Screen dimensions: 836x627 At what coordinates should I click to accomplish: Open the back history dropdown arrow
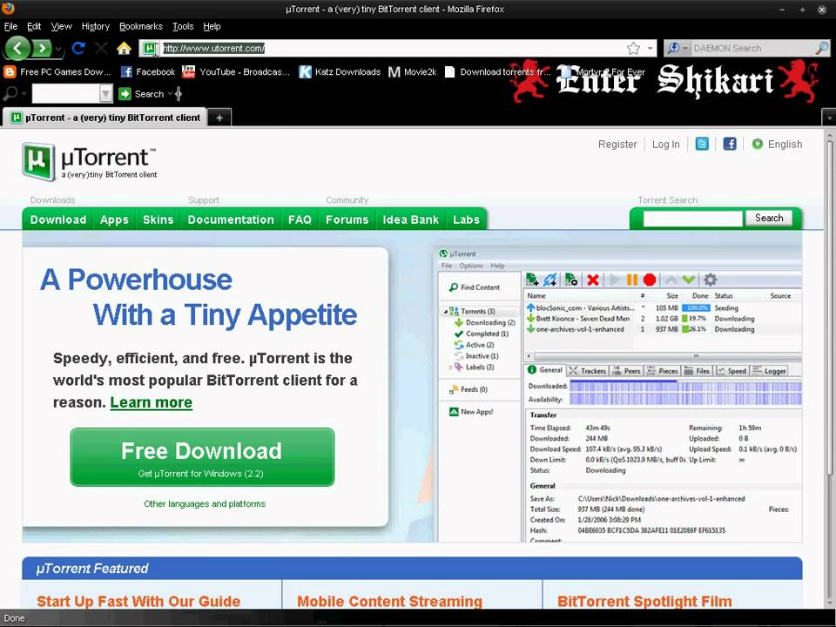(58, 50)
